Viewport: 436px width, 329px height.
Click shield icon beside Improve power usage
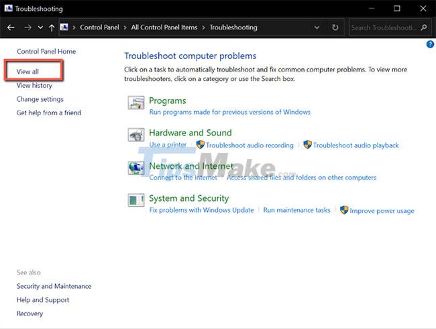pos(344,210)
